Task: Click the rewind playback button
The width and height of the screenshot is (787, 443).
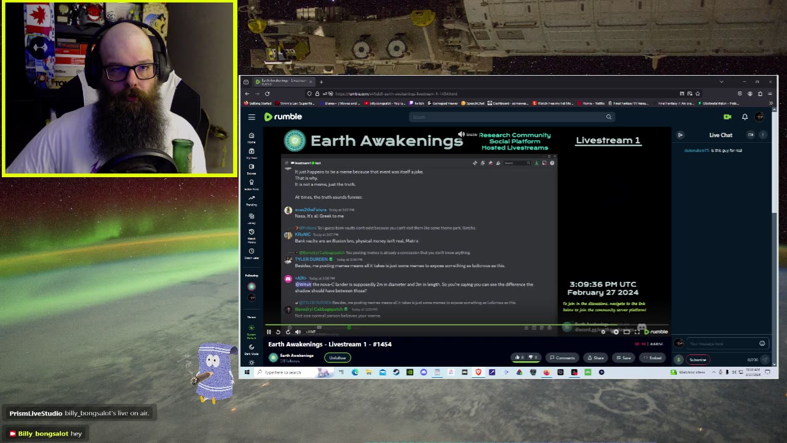Action: [278, 332]
